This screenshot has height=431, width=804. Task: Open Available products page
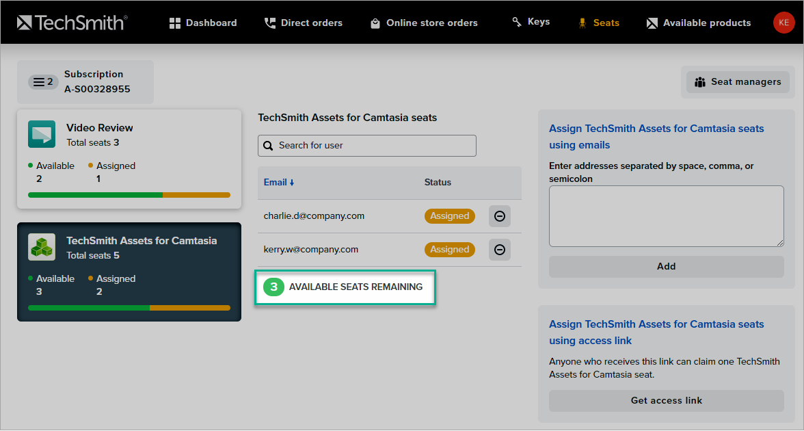[x=698, y=23]
